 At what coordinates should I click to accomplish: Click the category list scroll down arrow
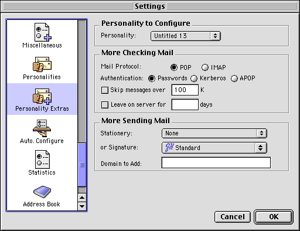coord(82,206)
